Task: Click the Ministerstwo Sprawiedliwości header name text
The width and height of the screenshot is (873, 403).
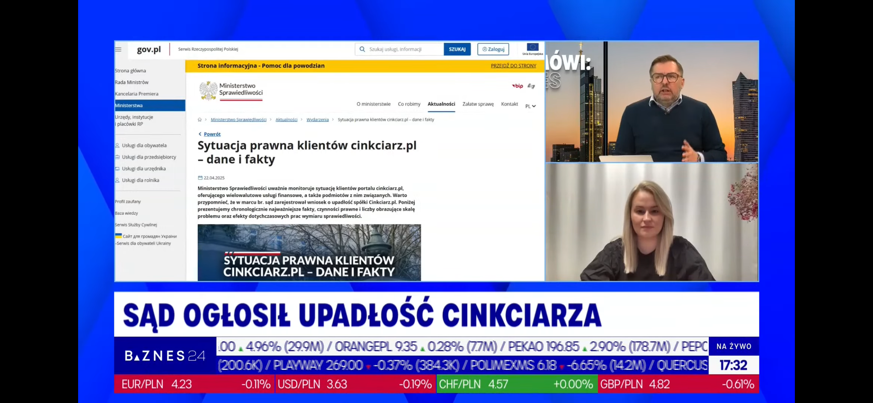Action: point(241,89)
